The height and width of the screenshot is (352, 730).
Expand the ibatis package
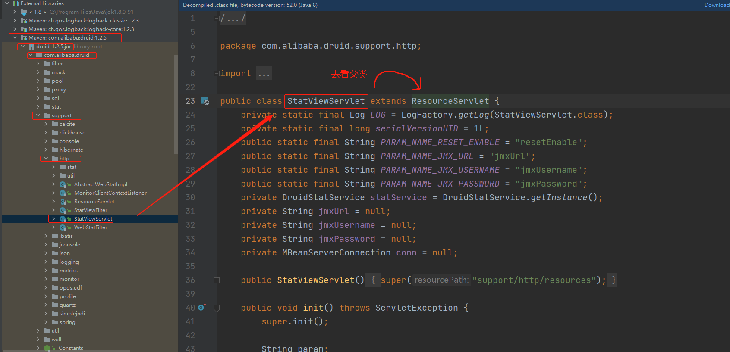click(46, 236)
